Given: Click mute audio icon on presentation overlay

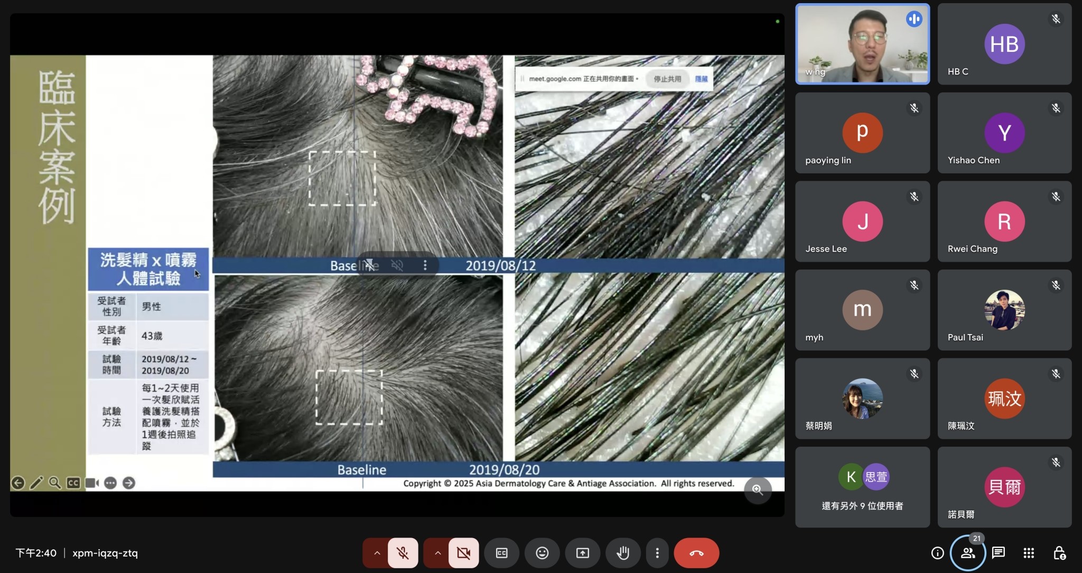Looking at the screenshot, I should (x=397, y=265).
